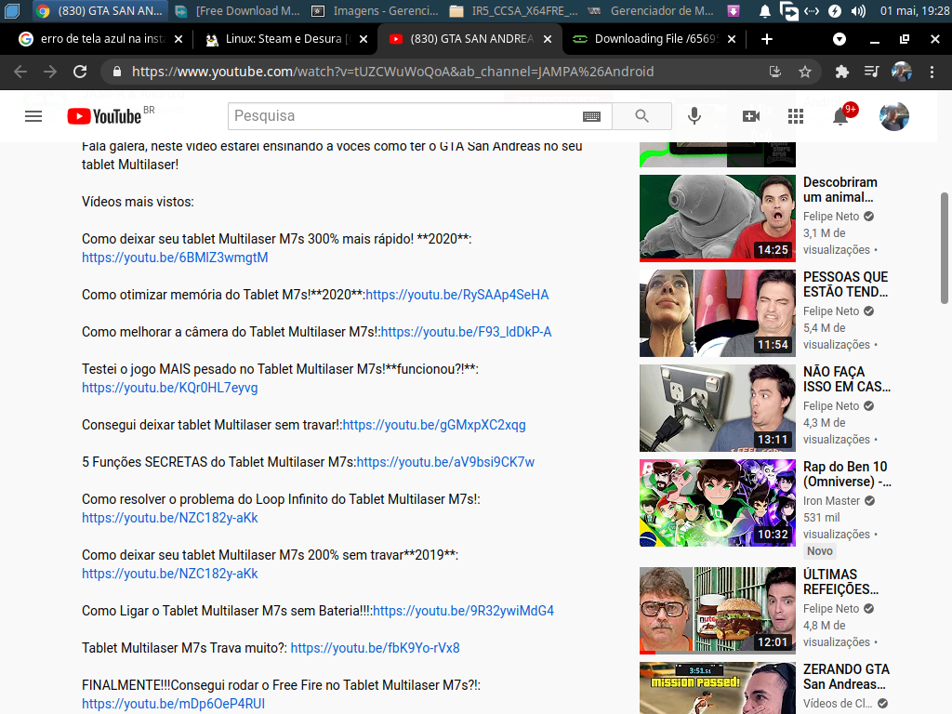Open link youtu.be/fbK9Yo-rVx8
Screen dimensions: 952x714
pos(376,648)
